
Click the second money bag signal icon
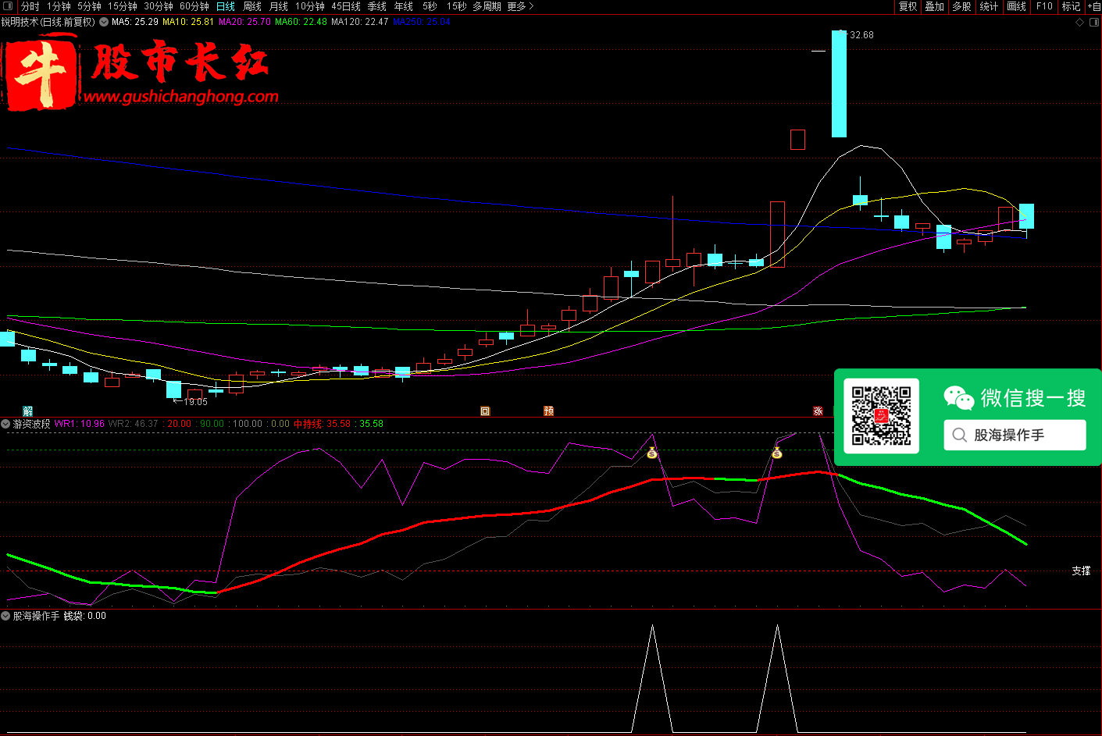[x=777, y=453]
